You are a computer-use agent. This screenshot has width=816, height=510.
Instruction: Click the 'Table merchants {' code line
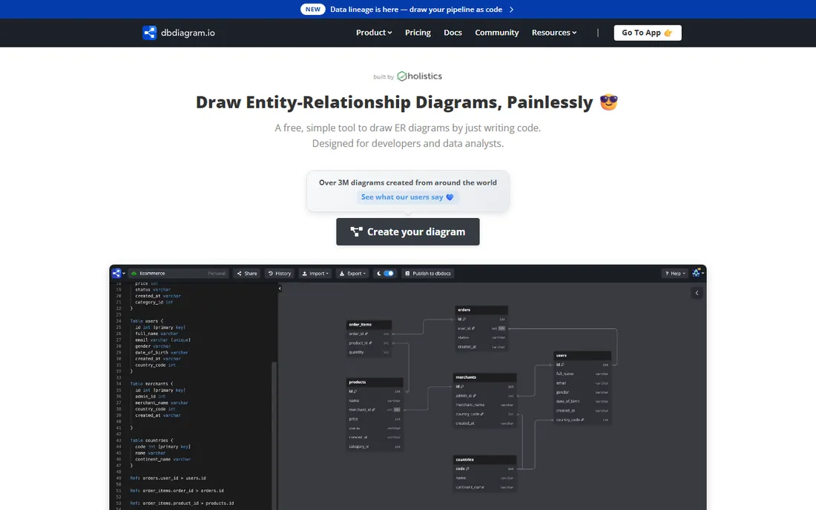[x=151, y=384]
